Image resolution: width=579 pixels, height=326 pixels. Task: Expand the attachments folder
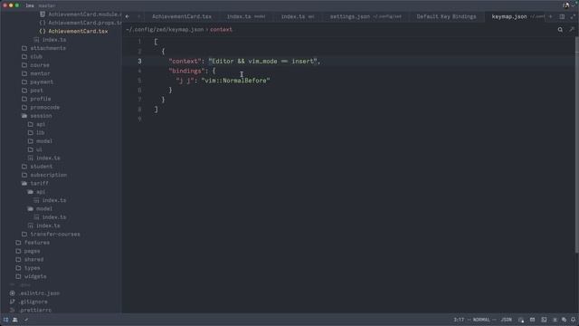click(x=48, y=48)
